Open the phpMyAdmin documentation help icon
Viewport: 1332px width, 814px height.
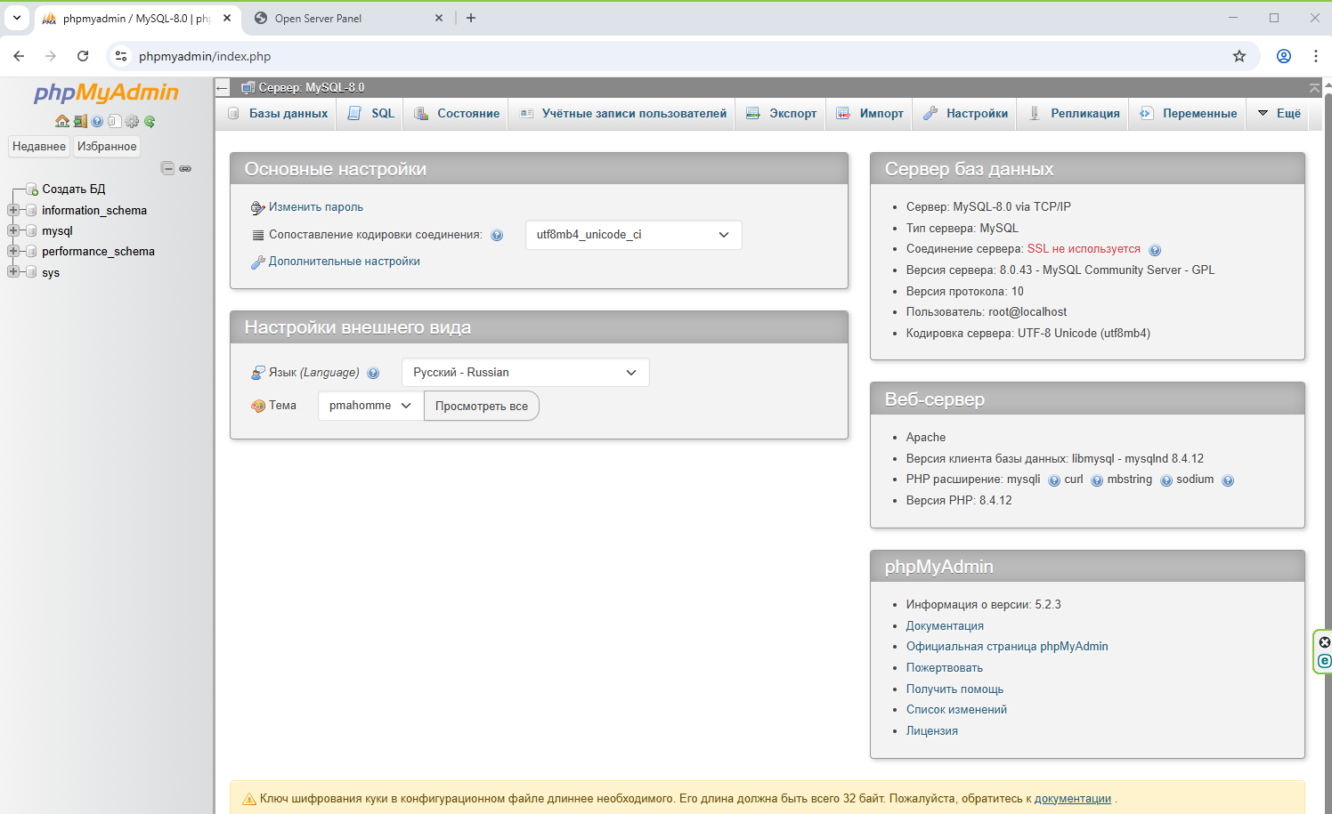[97, 121]
